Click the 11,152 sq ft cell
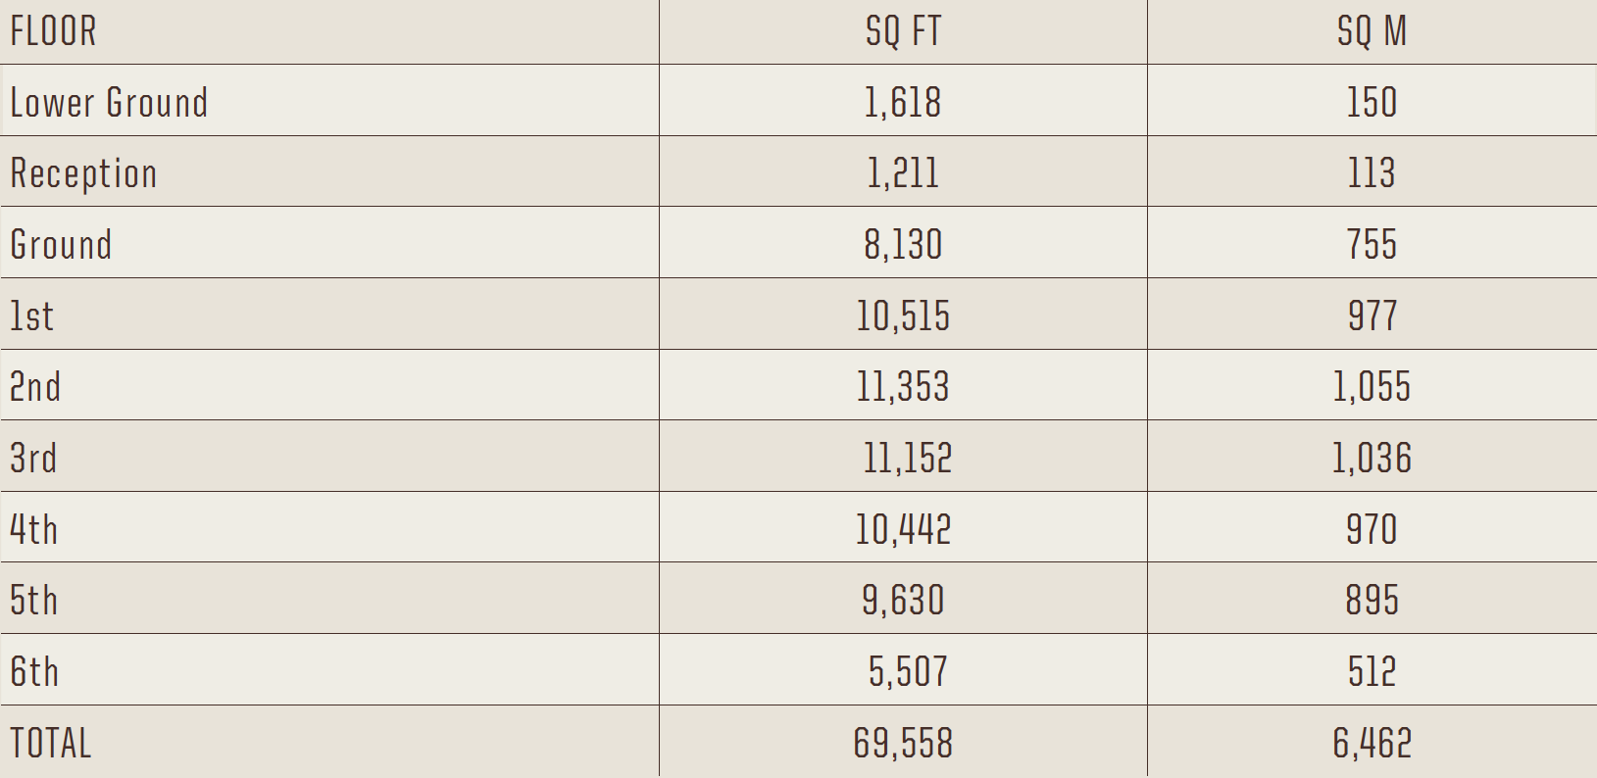This screenshot has height=778, width=1597. tap(908, 458)
